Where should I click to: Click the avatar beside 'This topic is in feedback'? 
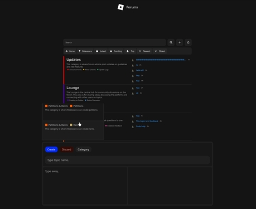click(x=133, y=121)
